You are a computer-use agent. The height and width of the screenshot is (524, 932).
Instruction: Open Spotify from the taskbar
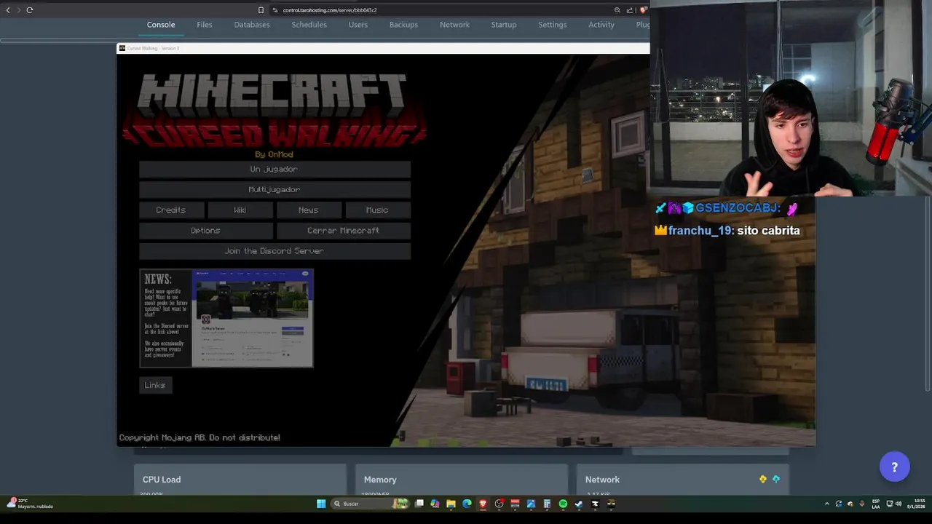pyautogui.click(x=563, y=504)
